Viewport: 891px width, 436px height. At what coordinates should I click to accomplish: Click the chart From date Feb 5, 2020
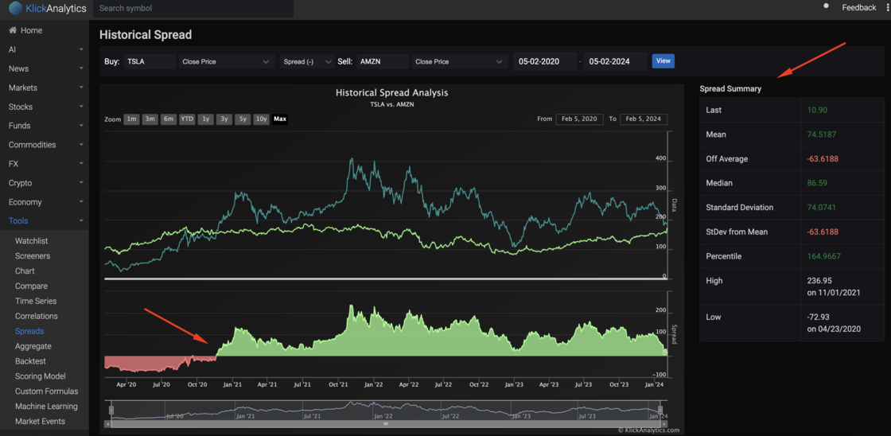580,119
